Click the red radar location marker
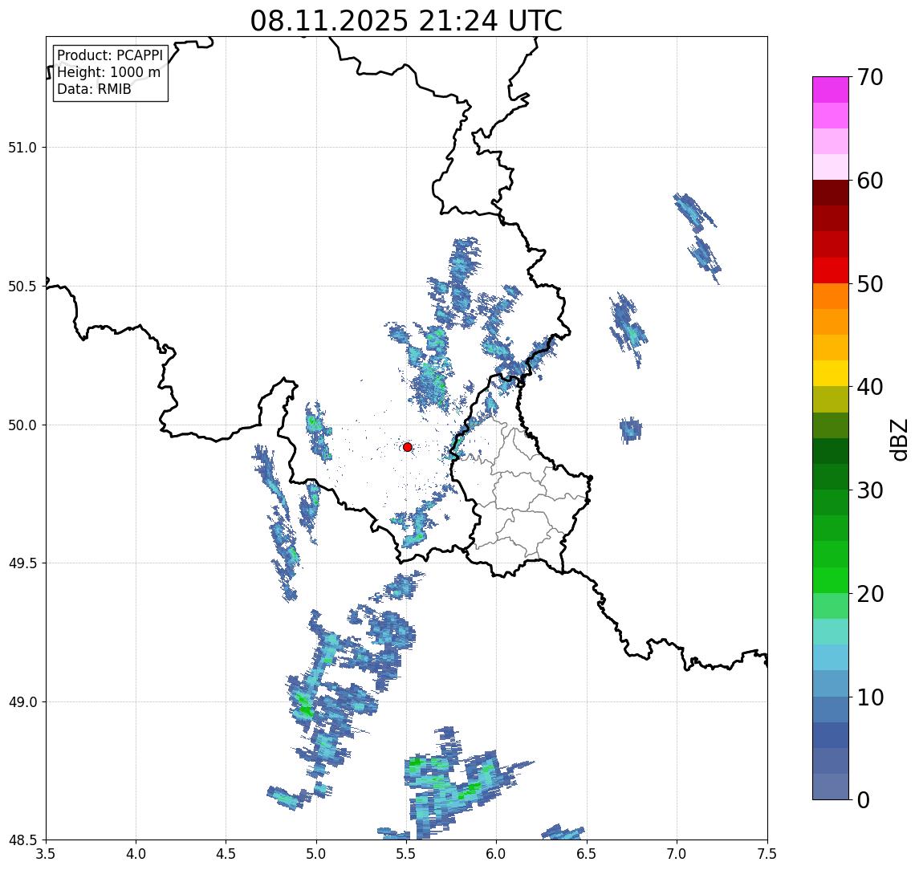The height and width of the screenshot is (870, 919). (x=408, y=447)
